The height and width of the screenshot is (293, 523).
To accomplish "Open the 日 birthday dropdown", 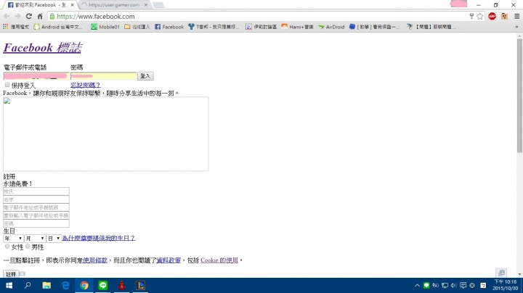I will [x=54, y=239].
